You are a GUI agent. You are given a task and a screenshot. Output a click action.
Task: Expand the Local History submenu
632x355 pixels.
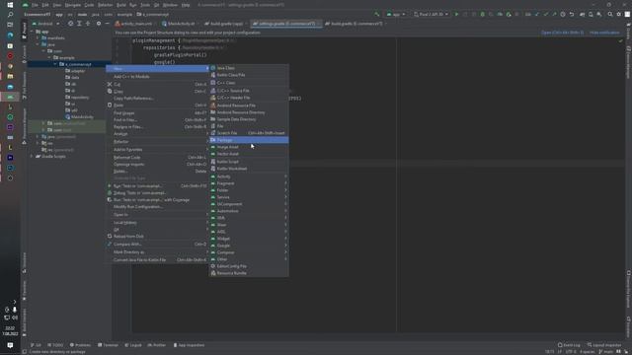[157, 223]
